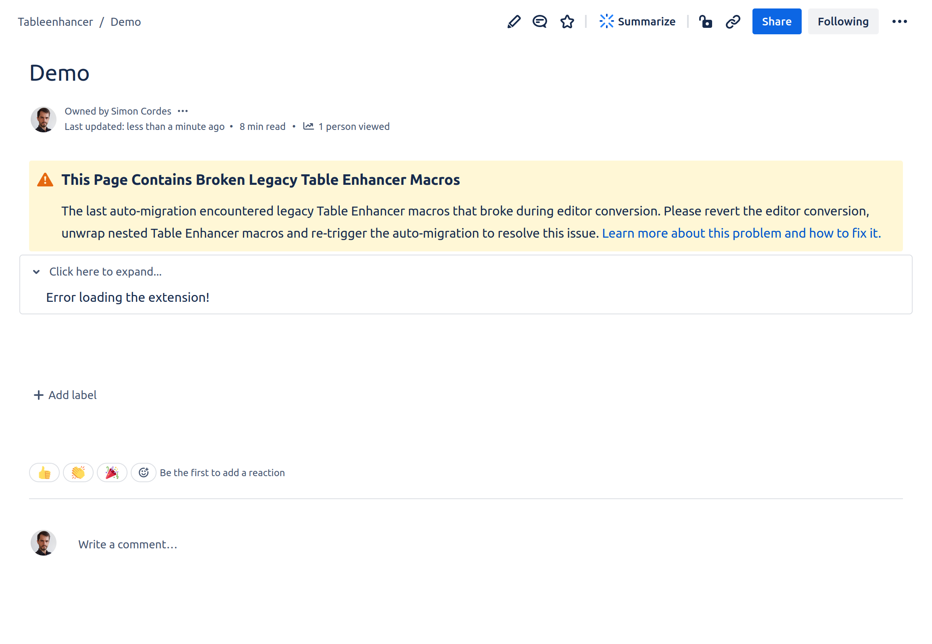The height and width of the screenshot is (644, 932).
Task: React with clapping hands emoji
Action: point(78,473)
